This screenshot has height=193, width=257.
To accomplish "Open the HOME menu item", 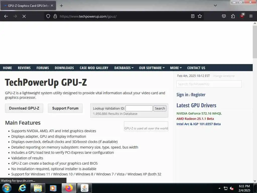I will pyautogui.click(x=7, y=68).
